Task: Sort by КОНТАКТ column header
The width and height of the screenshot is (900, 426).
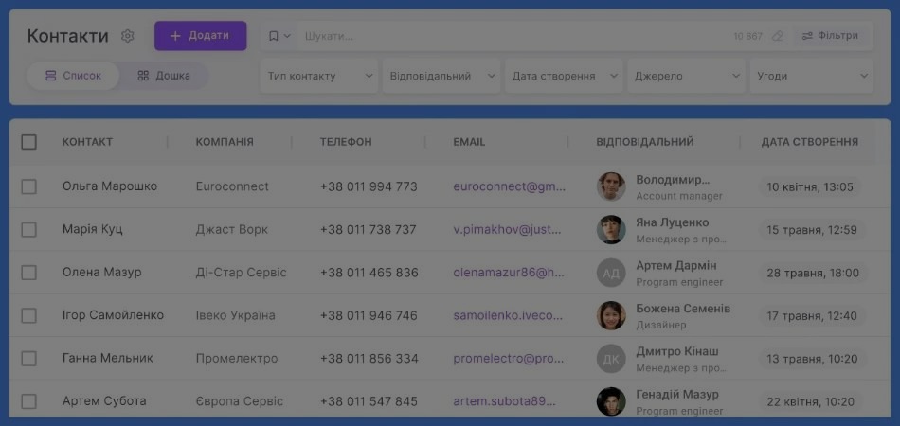Action: coord(87,142)
